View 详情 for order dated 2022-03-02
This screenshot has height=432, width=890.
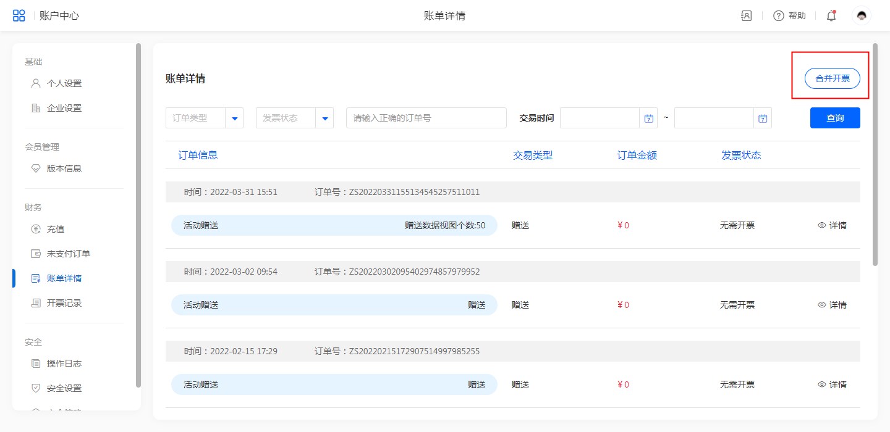click(832, 305)
